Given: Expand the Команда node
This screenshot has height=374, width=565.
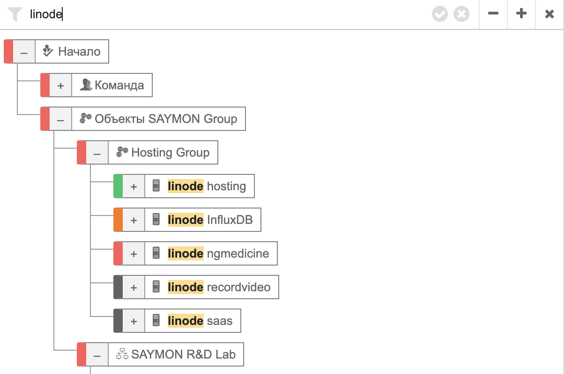Looking at the screenshot, I should point(60,85).
